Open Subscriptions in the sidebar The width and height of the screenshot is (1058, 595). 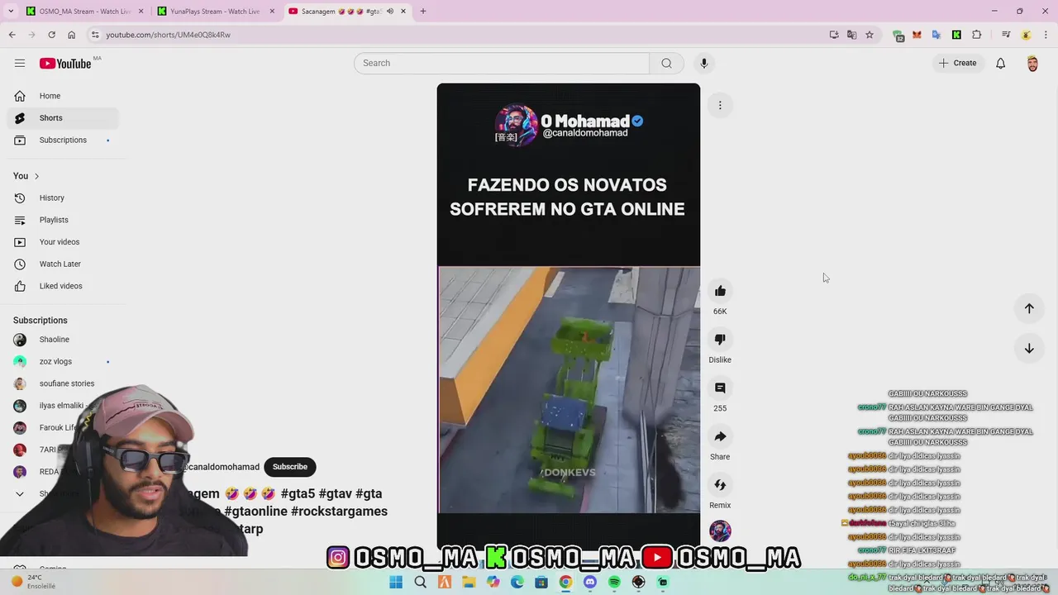(x=63, y=140)
